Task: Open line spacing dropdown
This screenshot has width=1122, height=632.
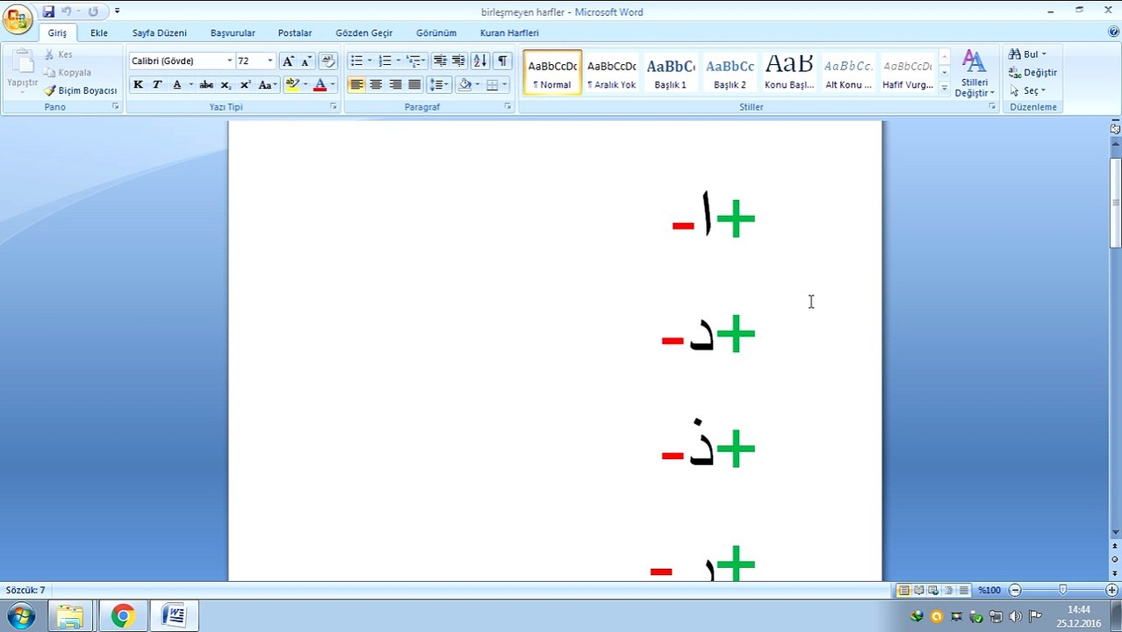Action: tap(439, 84)
